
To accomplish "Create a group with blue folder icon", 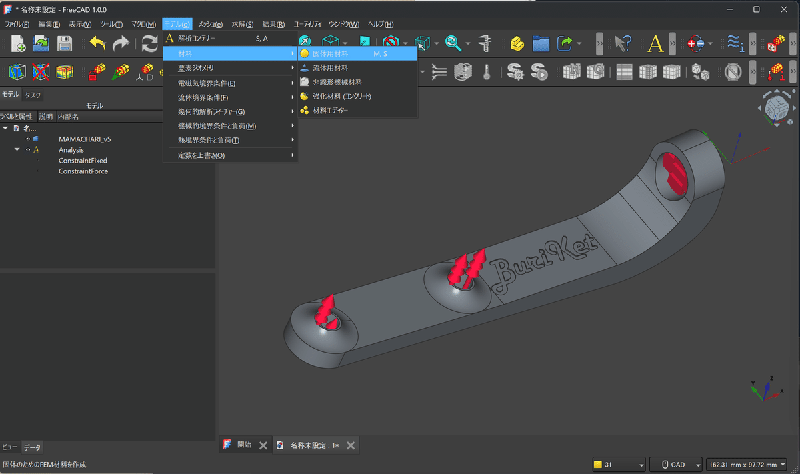I will (541, 44).
